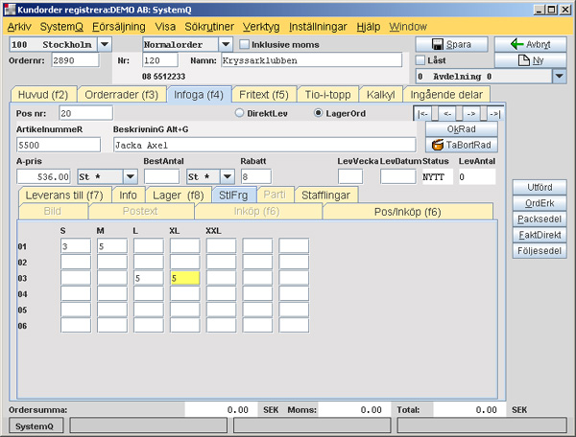The height and width of the screenshot is (437, 576).
Task: Click the Utförd button
Action: click(x=540, y=187)
